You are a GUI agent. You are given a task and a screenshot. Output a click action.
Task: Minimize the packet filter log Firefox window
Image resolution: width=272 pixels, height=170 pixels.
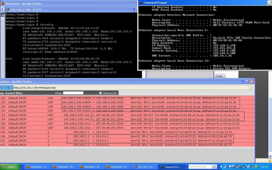coord(242,82)
